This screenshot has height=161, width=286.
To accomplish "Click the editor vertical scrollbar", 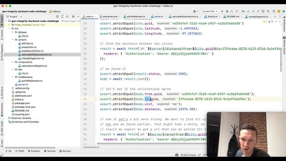I will tap(281, 61).
